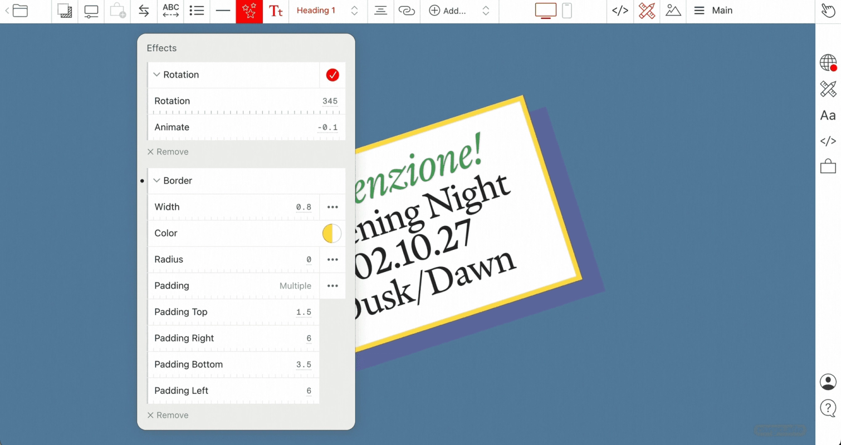This screenshot has height=445, width=841.
Task: Remove the Border effect
Action: point(168,416)
